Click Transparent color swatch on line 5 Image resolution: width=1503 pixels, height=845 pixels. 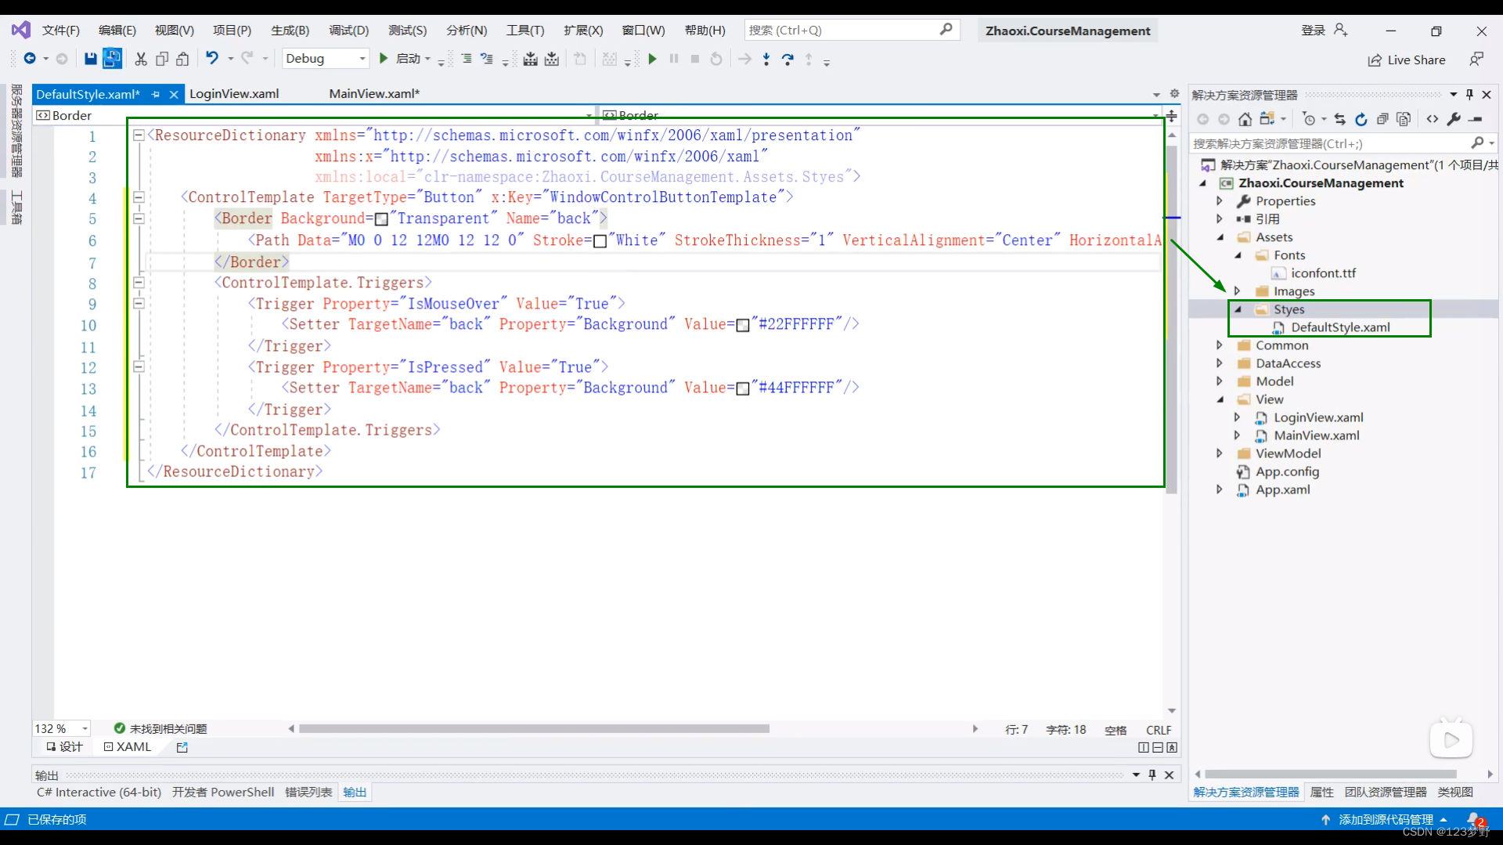click(381, 219)
